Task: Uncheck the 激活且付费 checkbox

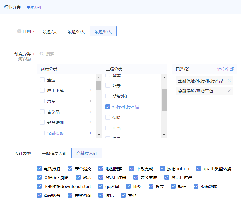Action: pyautogui.click(x=167, y=177)
